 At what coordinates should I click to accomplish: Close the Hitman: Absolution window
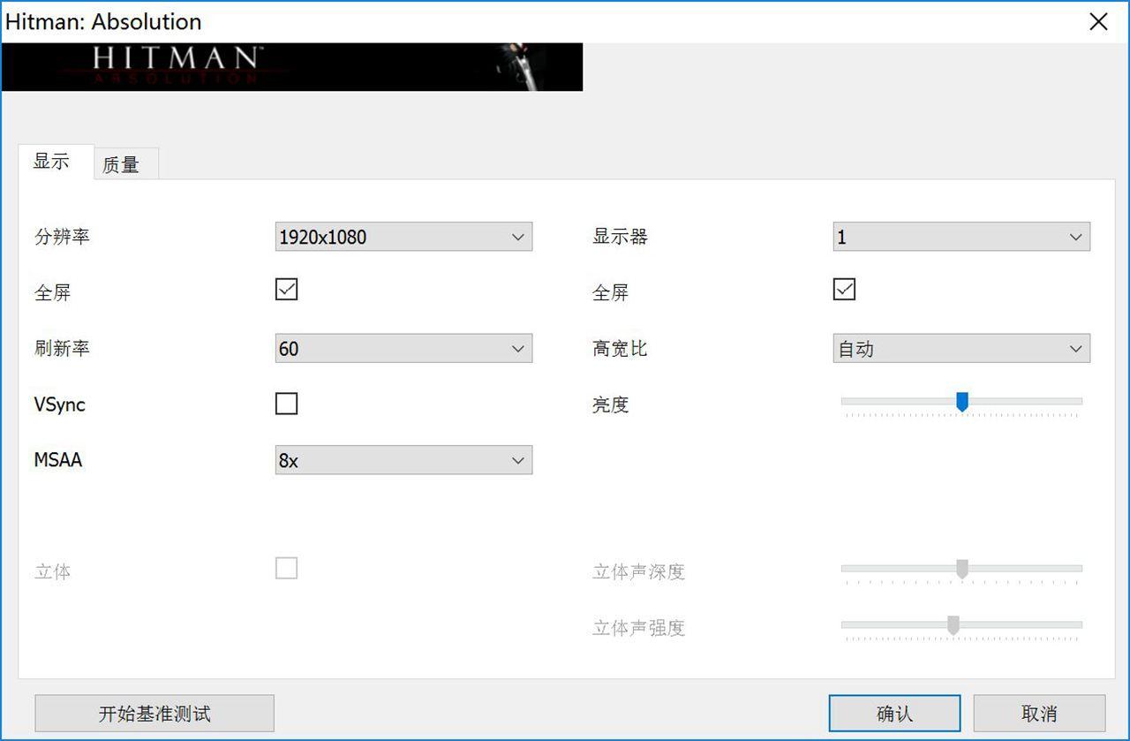click(x=1098, y=22)
